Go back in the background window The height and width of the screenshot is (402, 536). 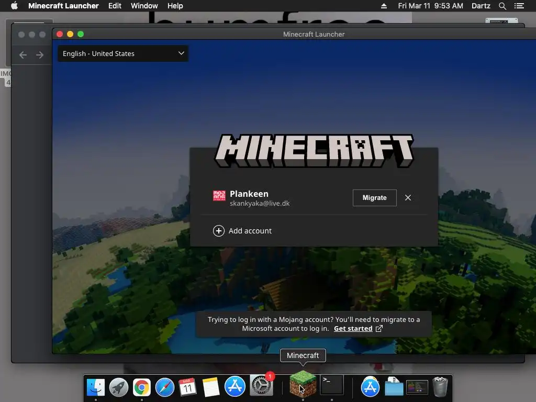pyautogui.click(x=23, y=55)
